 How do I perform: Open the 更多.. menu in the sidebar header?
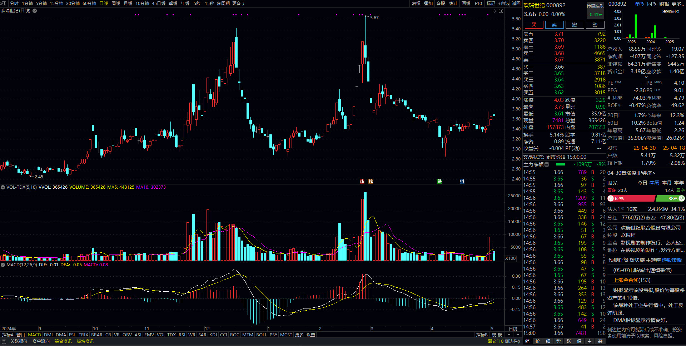tap(677, 4)
